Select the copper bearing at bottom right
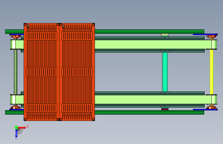The width and height of the screenshot is (223, 144). 212,107
